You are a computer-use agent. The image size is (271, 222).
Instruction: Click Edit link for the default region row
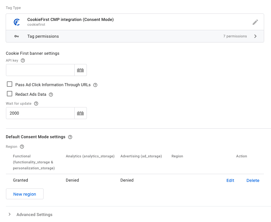[230, 180]
